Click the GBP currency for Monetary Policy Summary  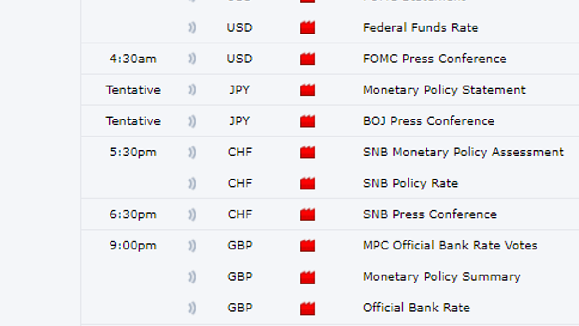click(x=240, y=277)
